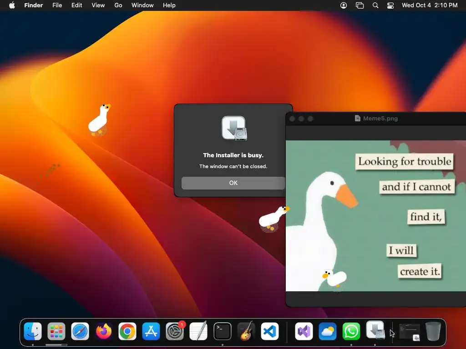The image size is (466, 349).
Task: Open Spotlight search in menu bar
Action: pos(375,5)
